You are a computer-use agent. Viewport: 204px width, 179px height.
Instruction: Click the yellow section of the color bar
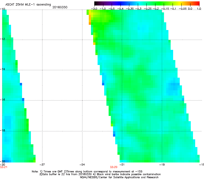[x=180, y=3]
